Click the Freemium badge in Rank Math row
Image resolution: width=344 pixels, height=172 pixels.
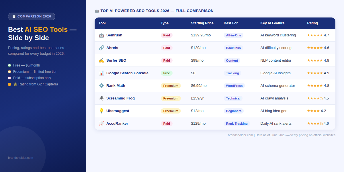tap(171, 86)
